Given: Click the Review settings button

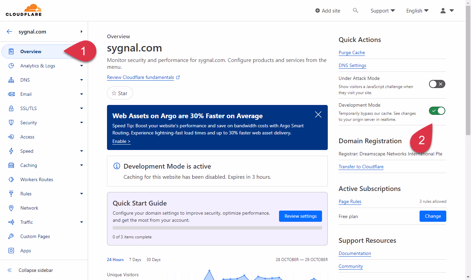Looking at the screenshot, I should tap(300, 216).
